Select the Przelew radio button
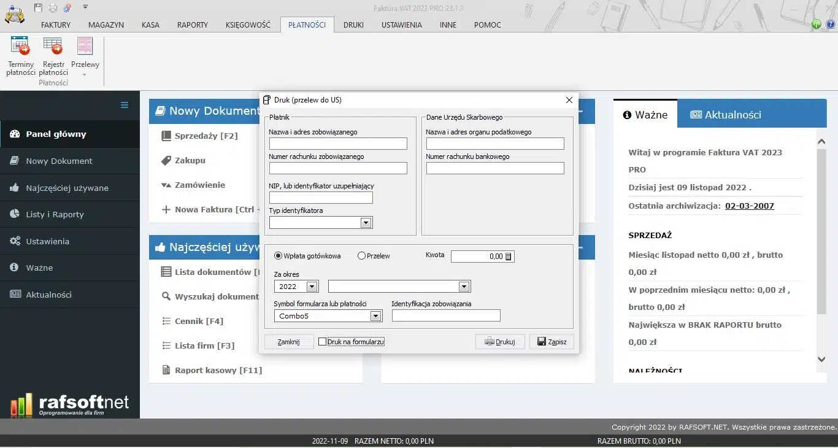 (362, 257)
